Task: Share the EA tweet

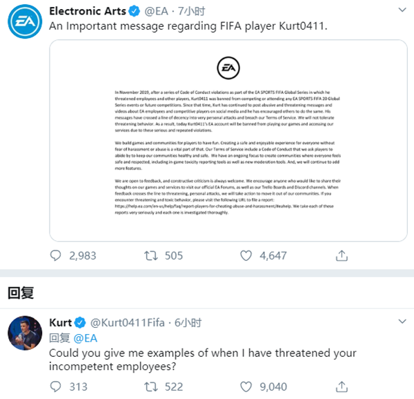Action: coord(341,255)
